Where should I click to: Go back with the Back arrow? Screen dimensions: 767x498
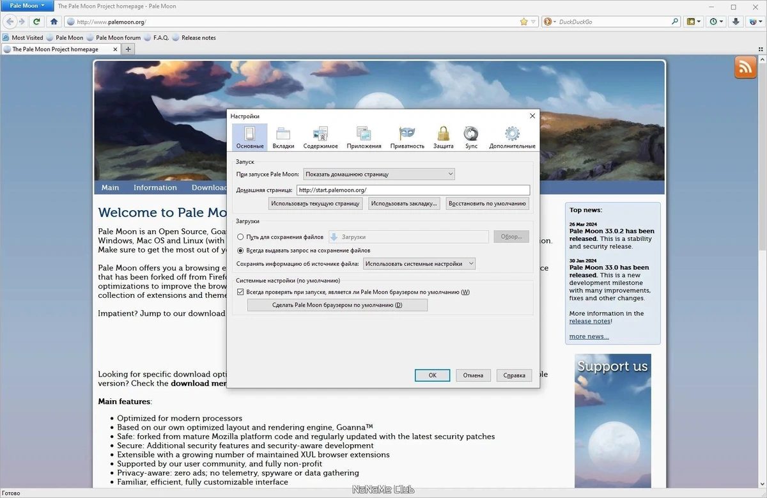[x=10, y=22]
